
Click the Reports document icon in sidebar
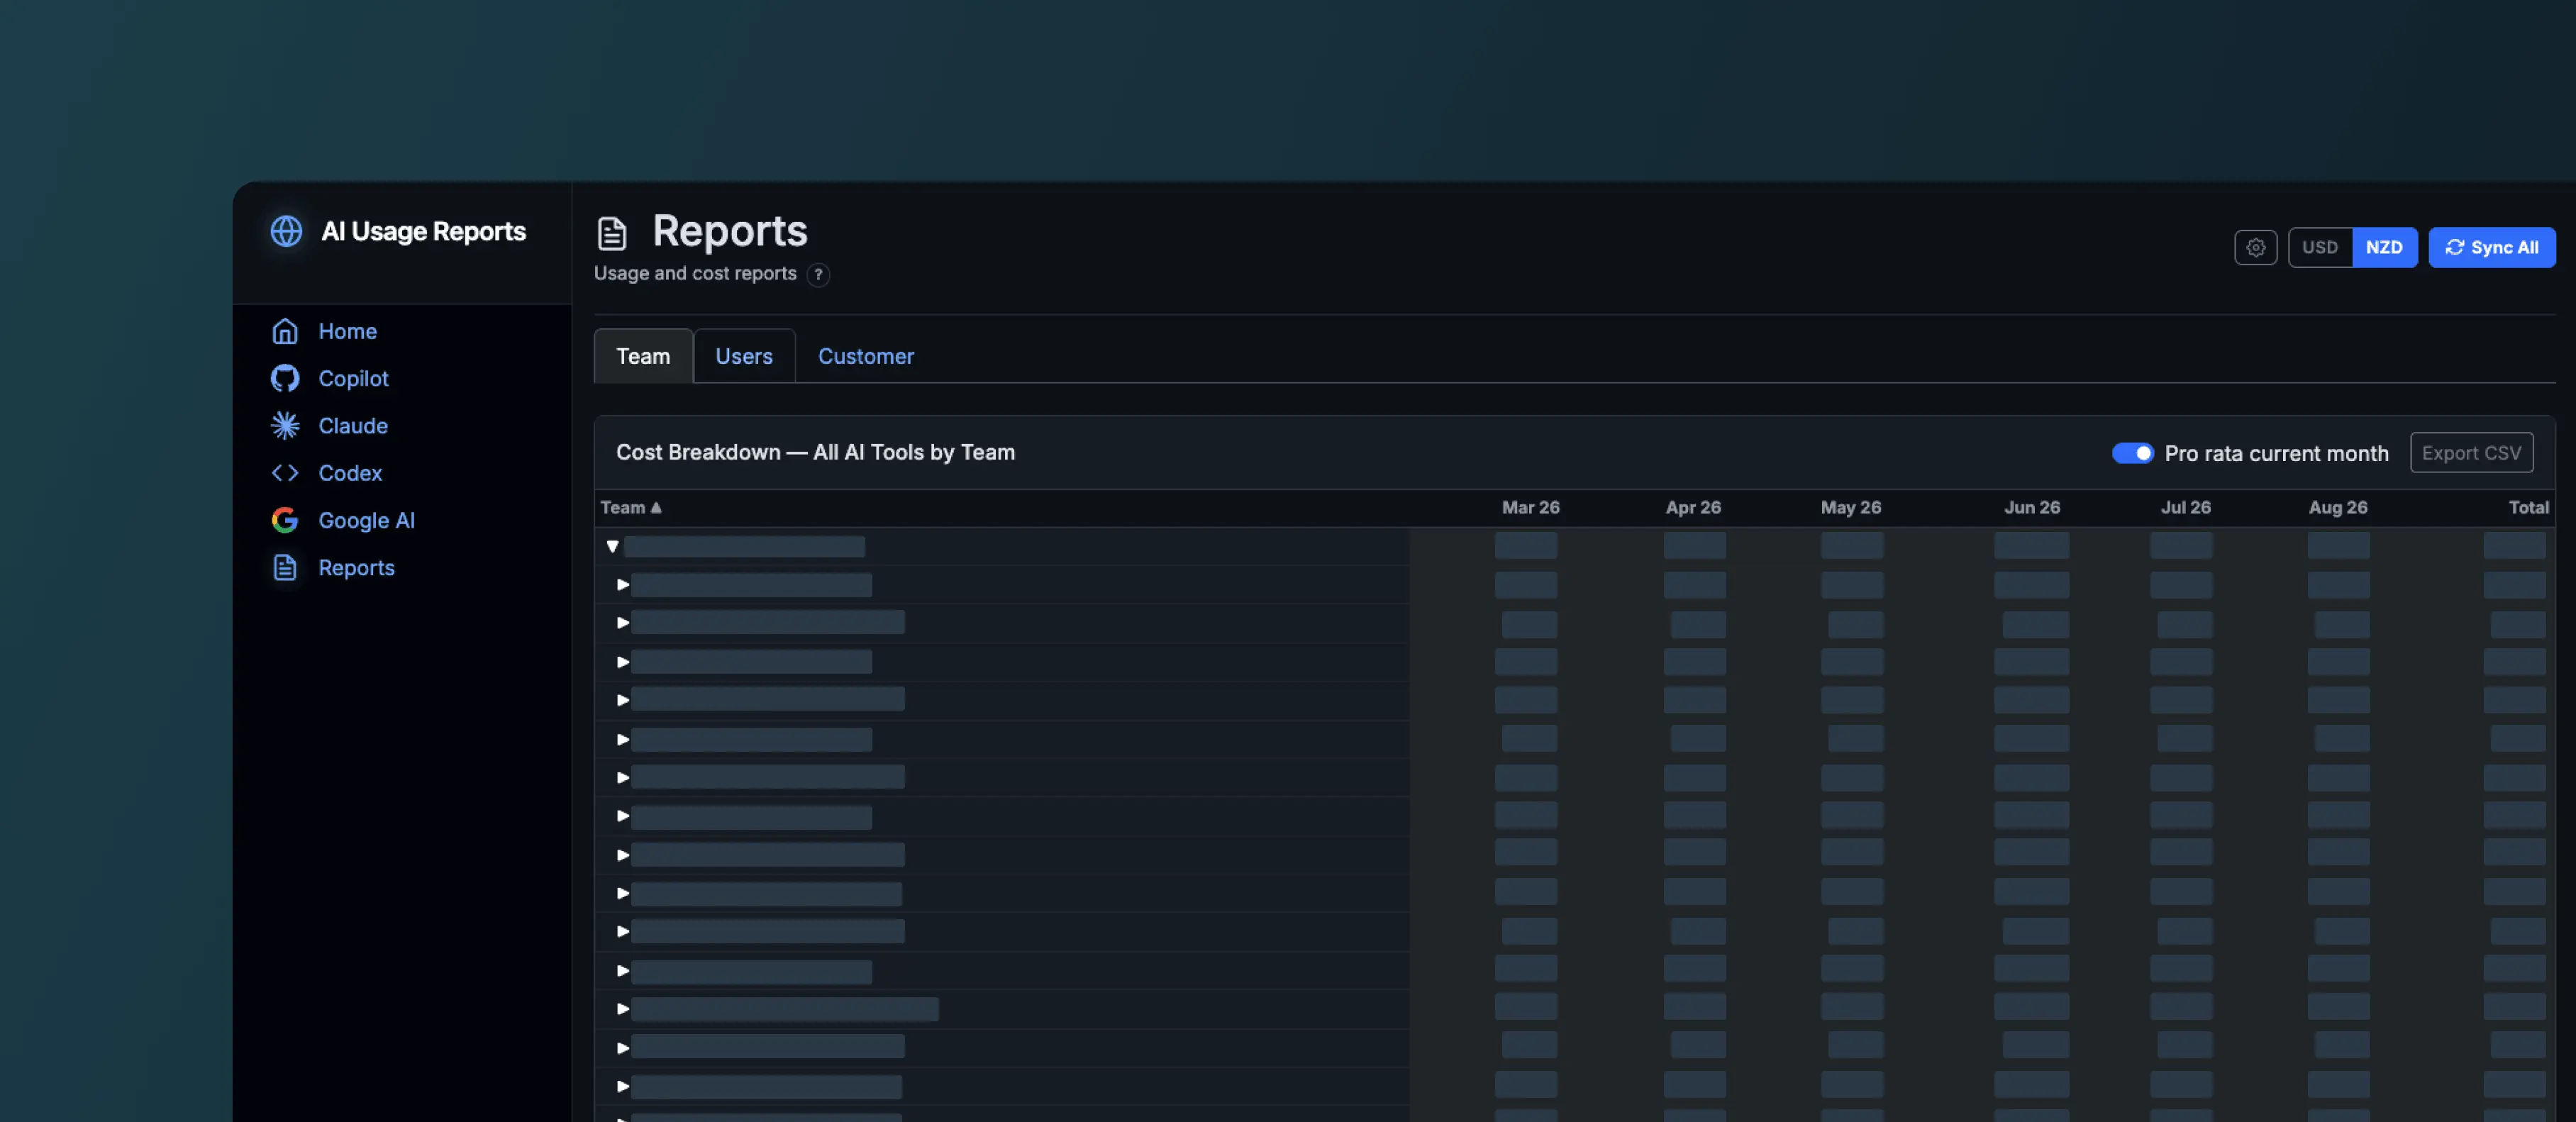285,567
